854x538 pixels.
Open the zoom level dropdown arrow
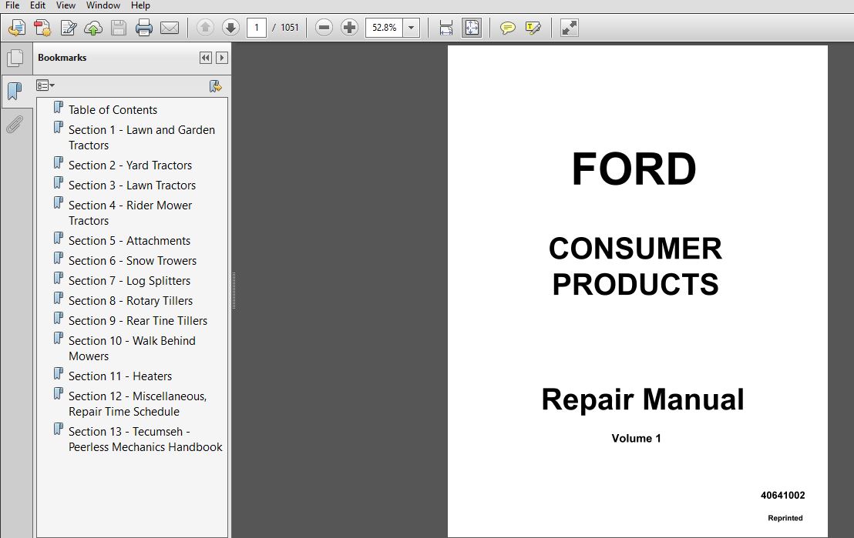[x=412, y=27]
